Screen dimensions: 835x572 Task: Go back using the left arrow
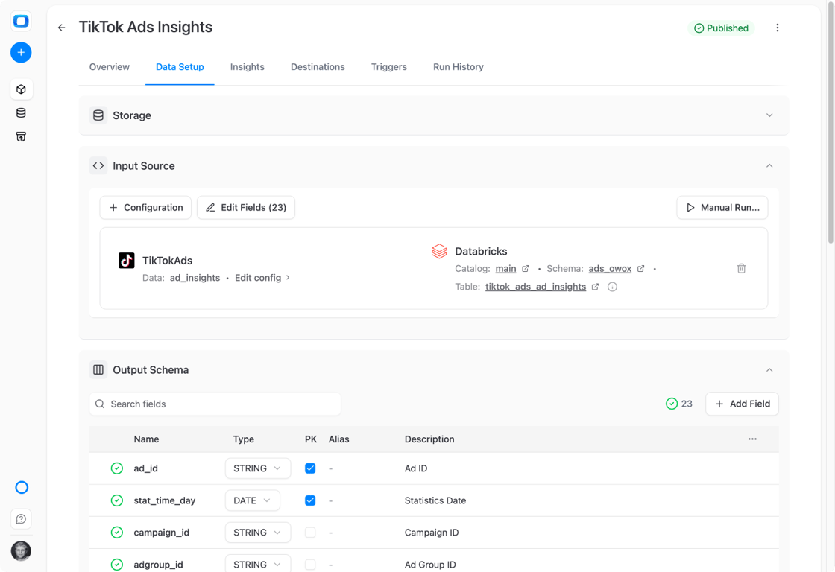click(x=62, y=28)
